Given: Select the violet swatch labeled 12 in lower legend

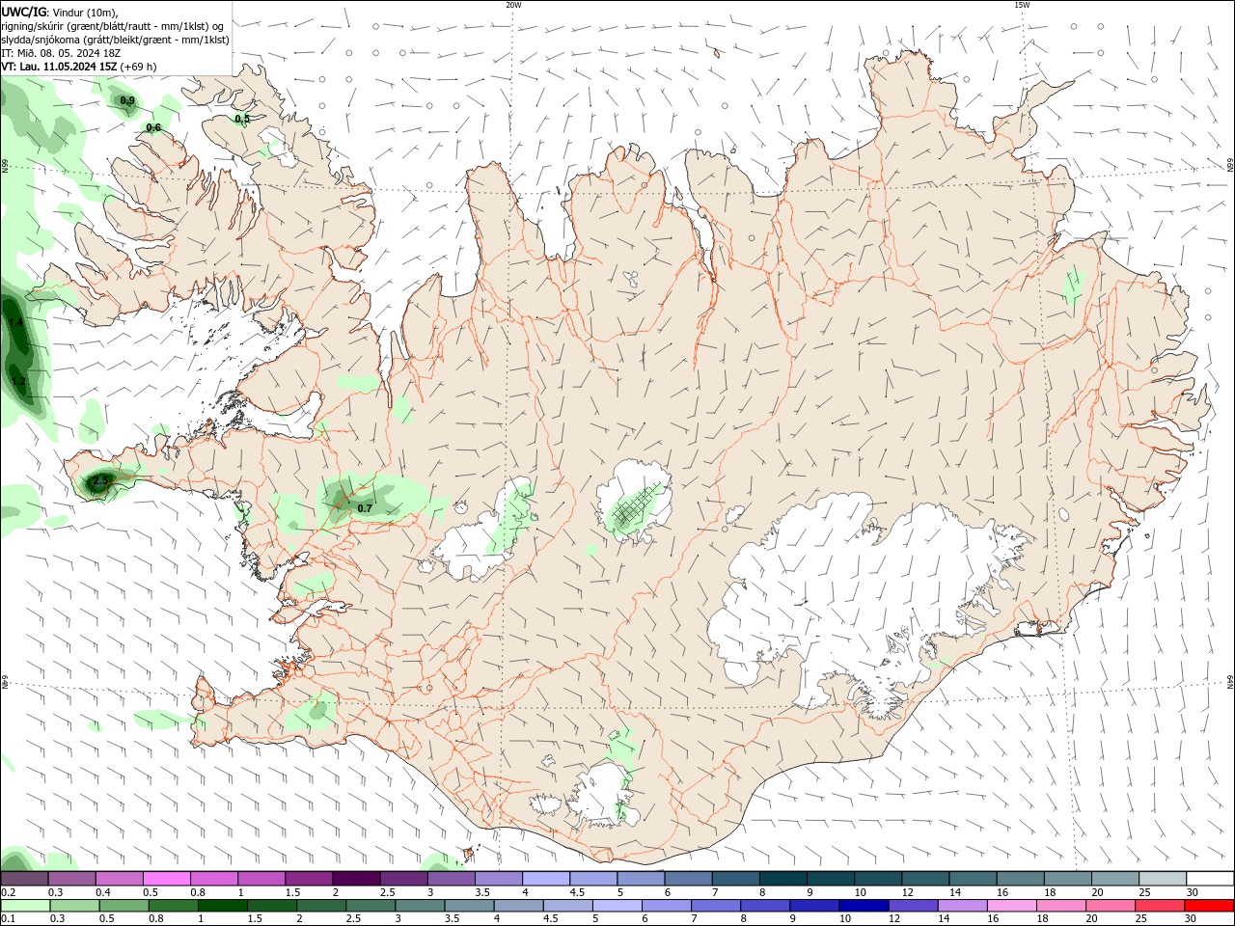Looking at the screenshot, I should (912, 906).
